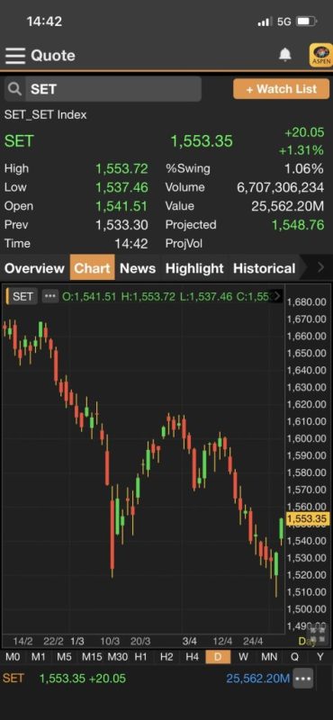Open the bottom bar ellipsis menu

click(302, 679)
